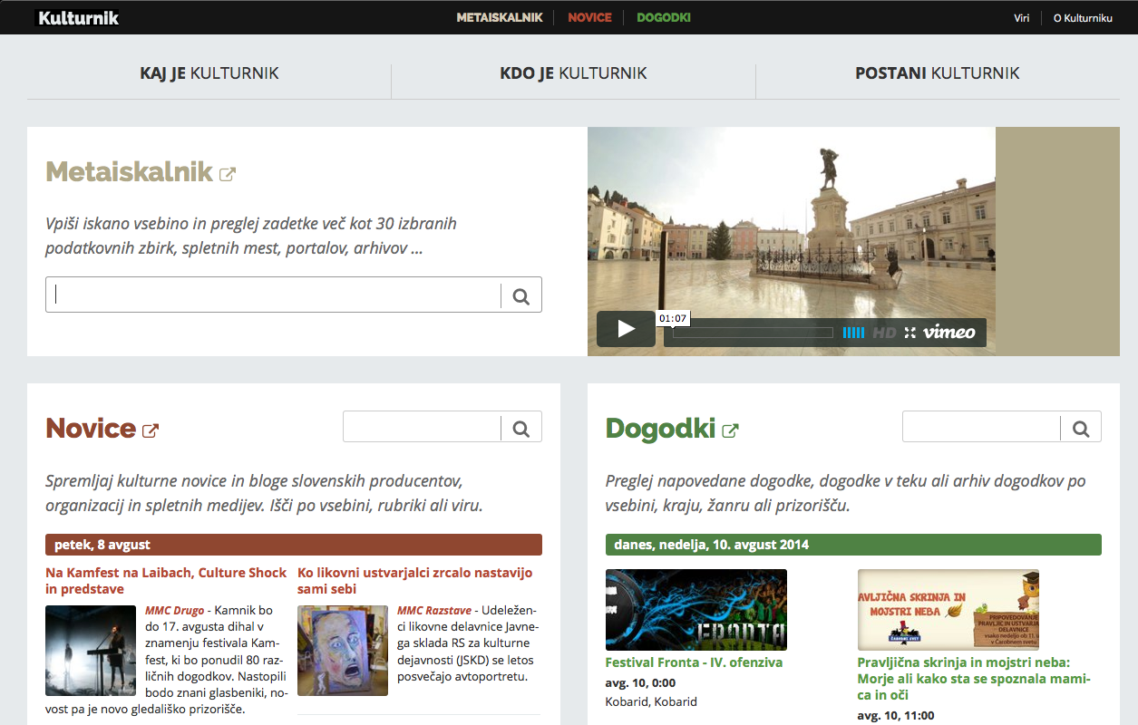This screenshot has height=725, width=1138.
Task: Open the POSTANI KULTURNIK tab
Action: pyautogui.click(x=937, y=73)
